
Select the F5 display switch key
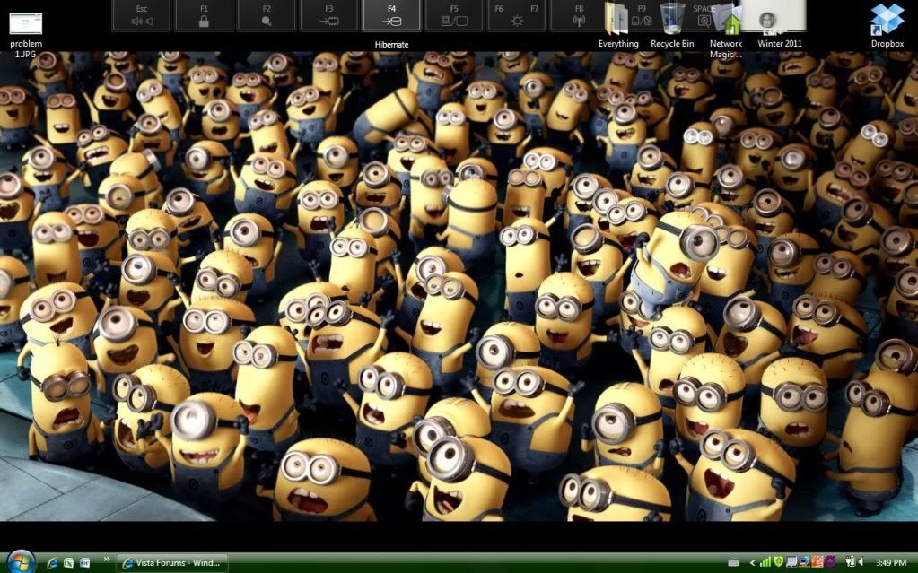click(454, 16)
